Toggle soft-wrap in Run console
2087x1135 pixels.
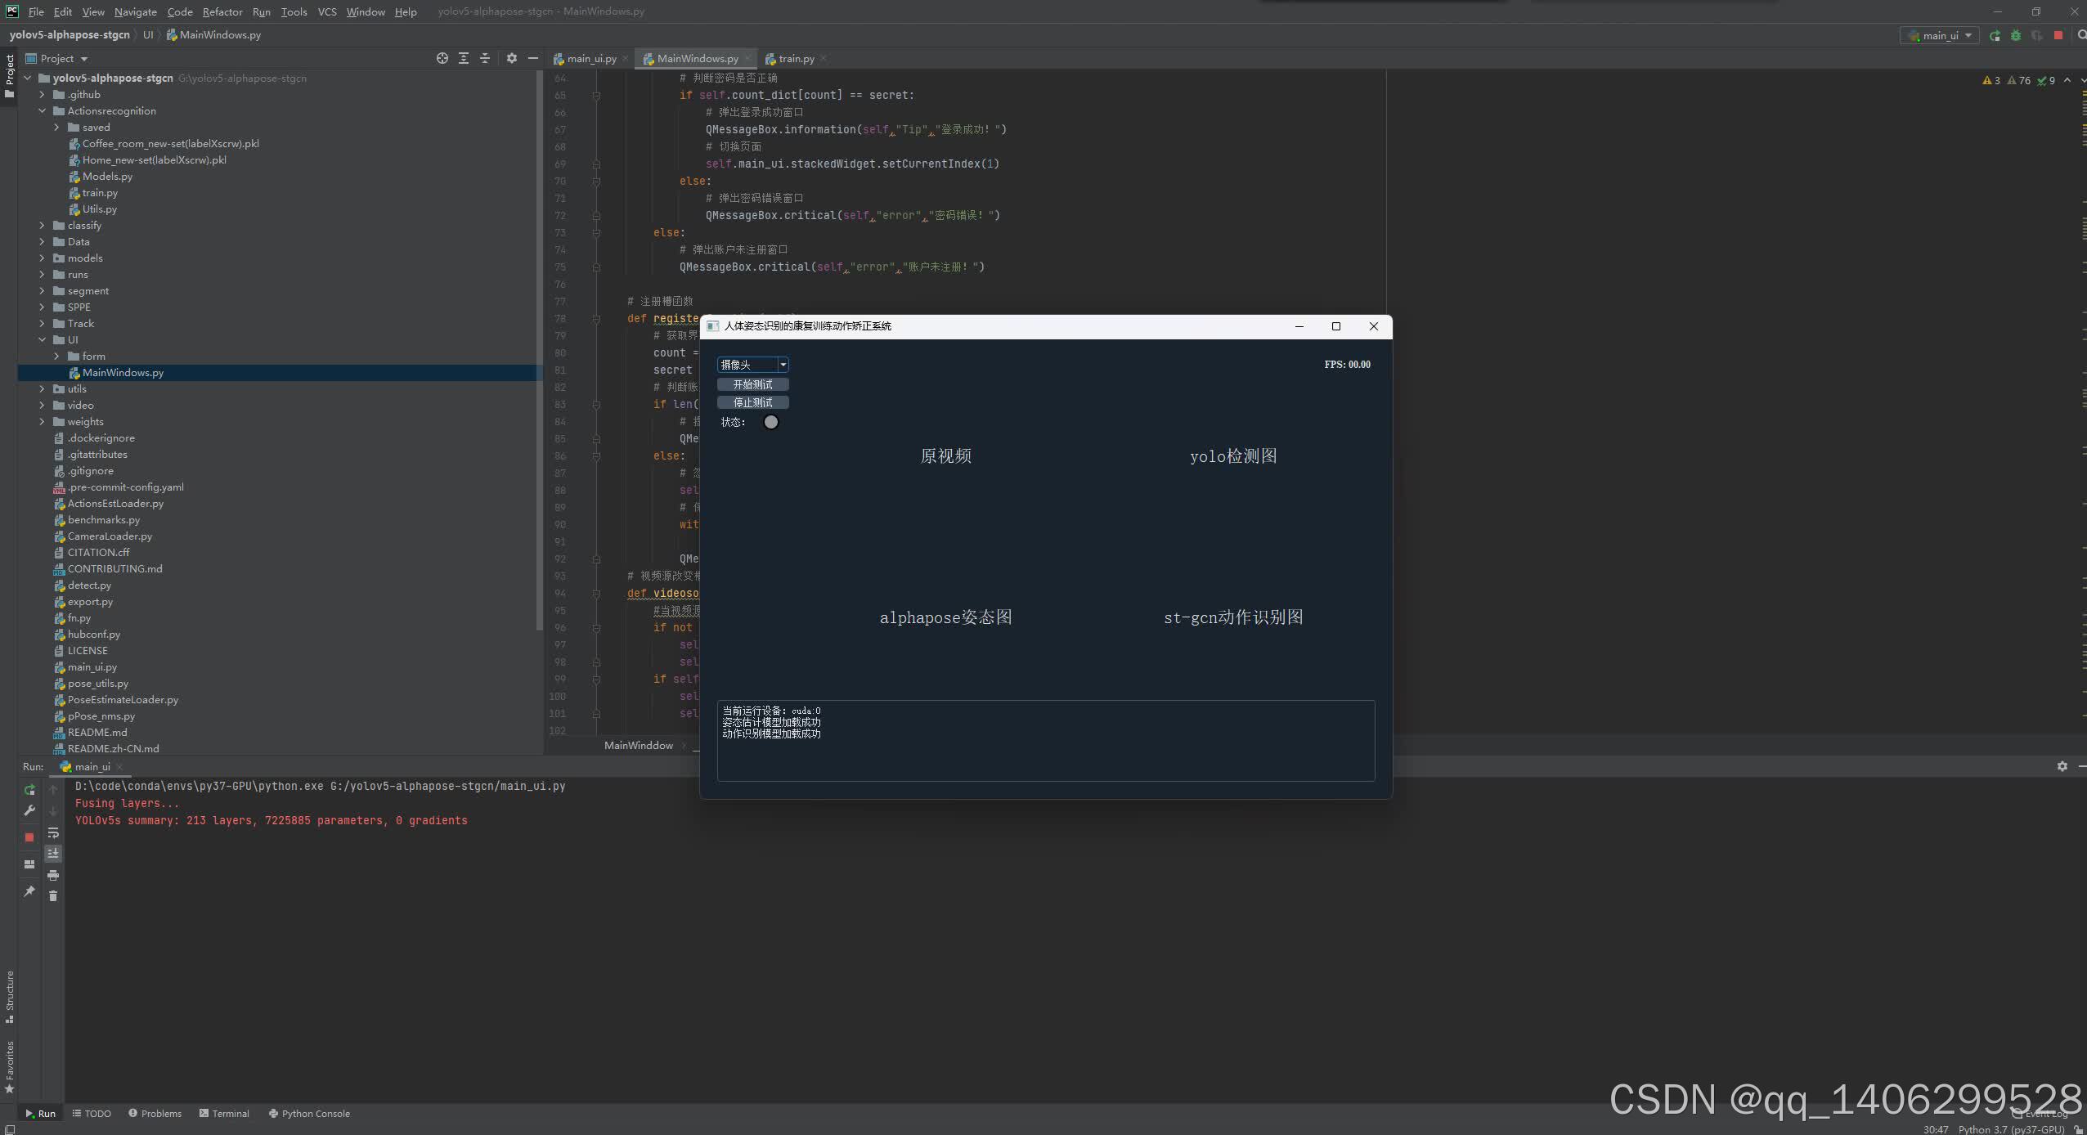click(x=53, y=832)
